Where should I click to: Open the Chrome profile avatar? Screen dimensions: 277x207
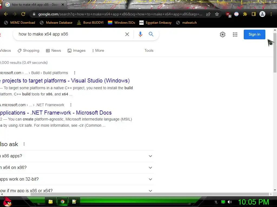(262, 14)
